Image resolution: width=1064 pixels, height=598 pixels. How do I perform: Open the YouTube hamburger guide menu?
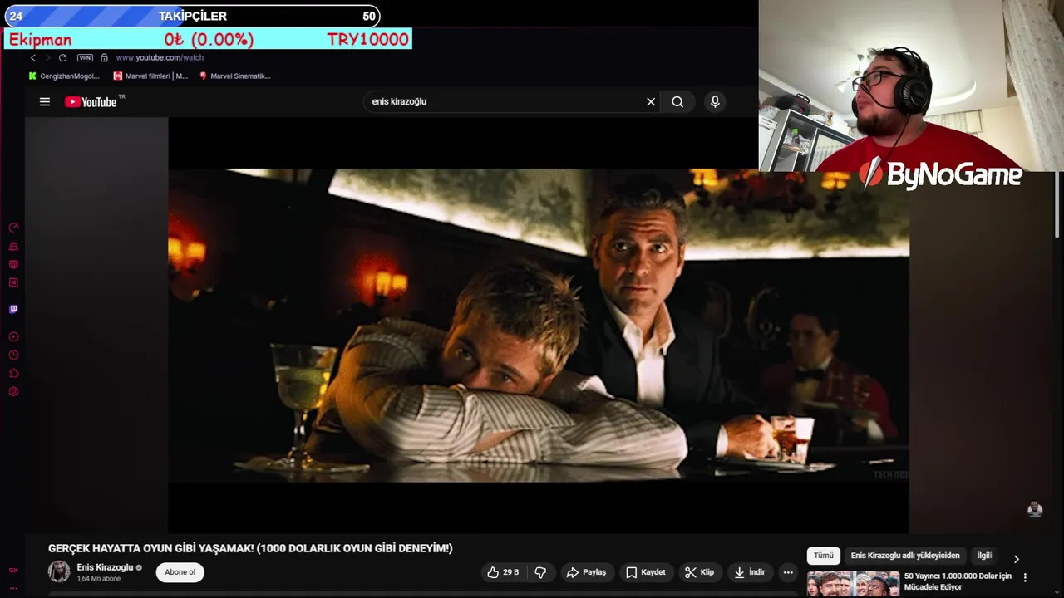point(45,102)
